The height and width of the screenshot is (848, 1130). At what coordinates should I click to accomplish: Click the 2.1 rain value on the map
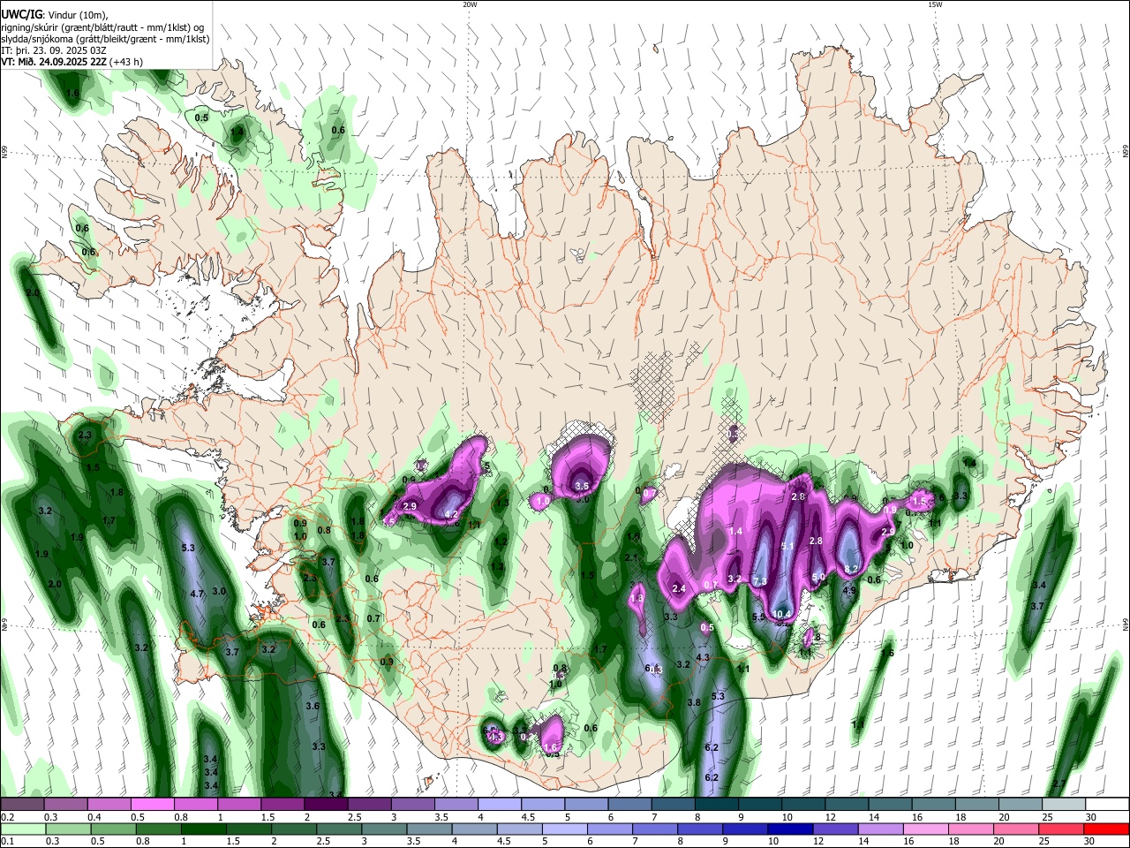coord(631,557)
